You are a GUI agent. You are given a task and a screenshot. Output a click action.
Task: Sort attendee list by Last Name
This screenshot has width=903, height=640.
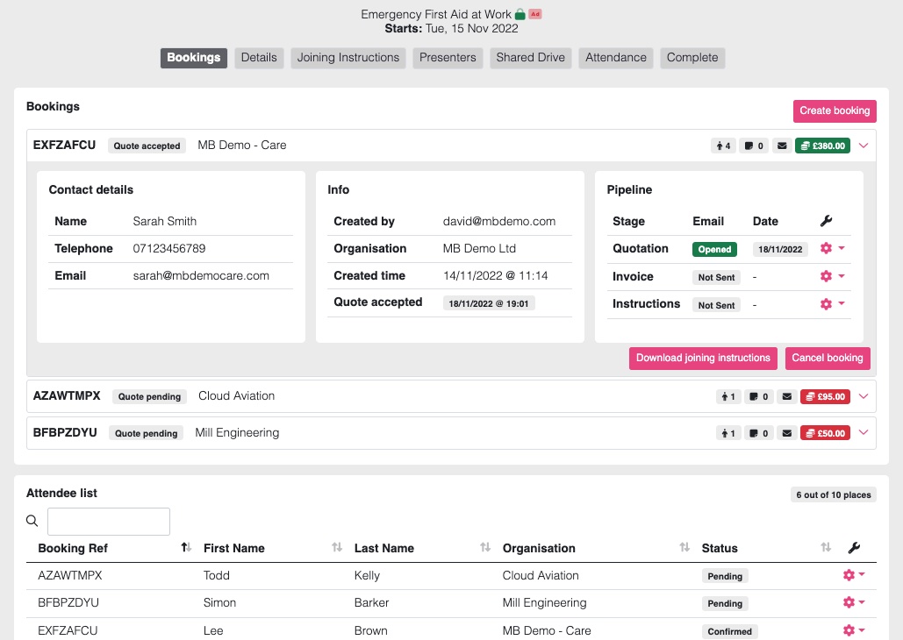[484, 548]
